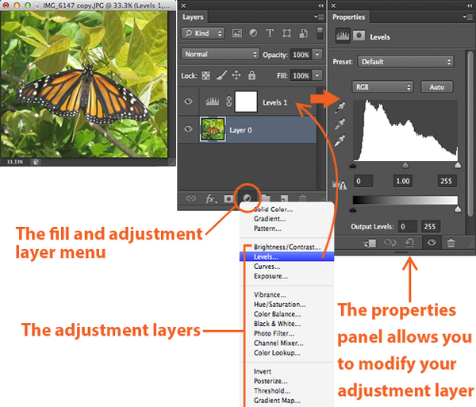The height and width of the screenshot is (407, 476).
Task: Add a layer mask icon
Action: [x=228, y=199]
